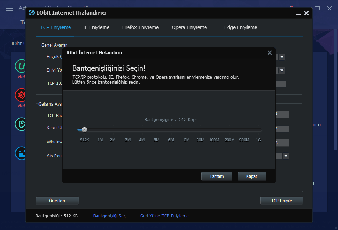Click the Bantgenişliği : 512 KB. status text
The height and width of the screenshot is (230, 338).
(57, 216)
